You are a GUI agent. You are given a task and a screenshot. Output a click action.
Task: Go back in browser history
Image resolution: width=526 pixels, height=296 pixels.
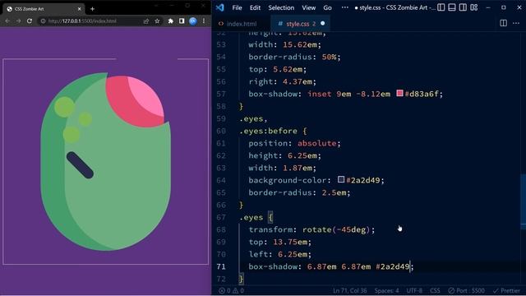point(7,21)
